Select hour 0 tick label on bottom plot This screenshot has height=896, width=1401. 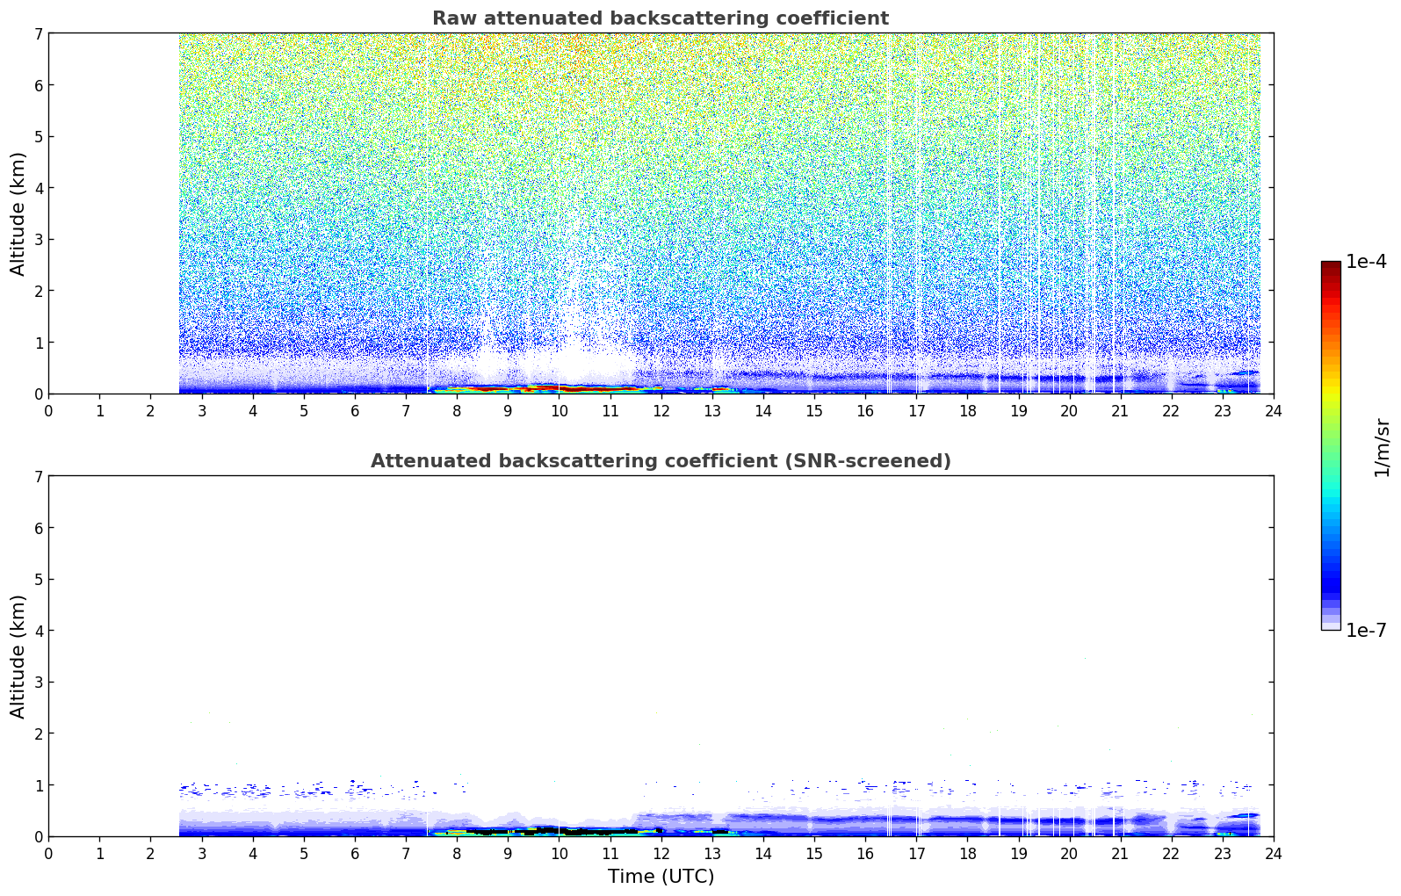click(48, 854)
